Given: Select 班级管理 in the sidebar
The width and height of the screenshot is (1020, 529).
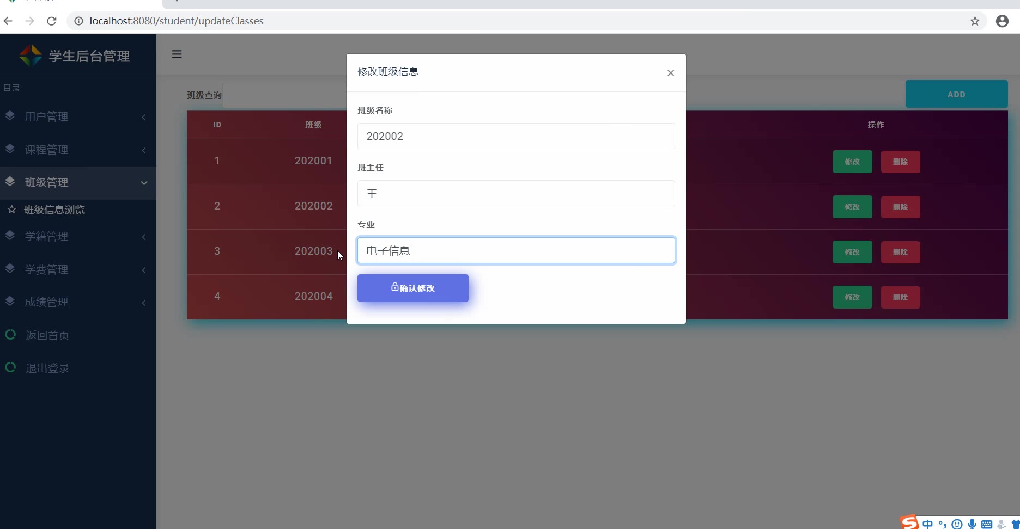Looking at the screenshot, I should (x=78, y=182).
